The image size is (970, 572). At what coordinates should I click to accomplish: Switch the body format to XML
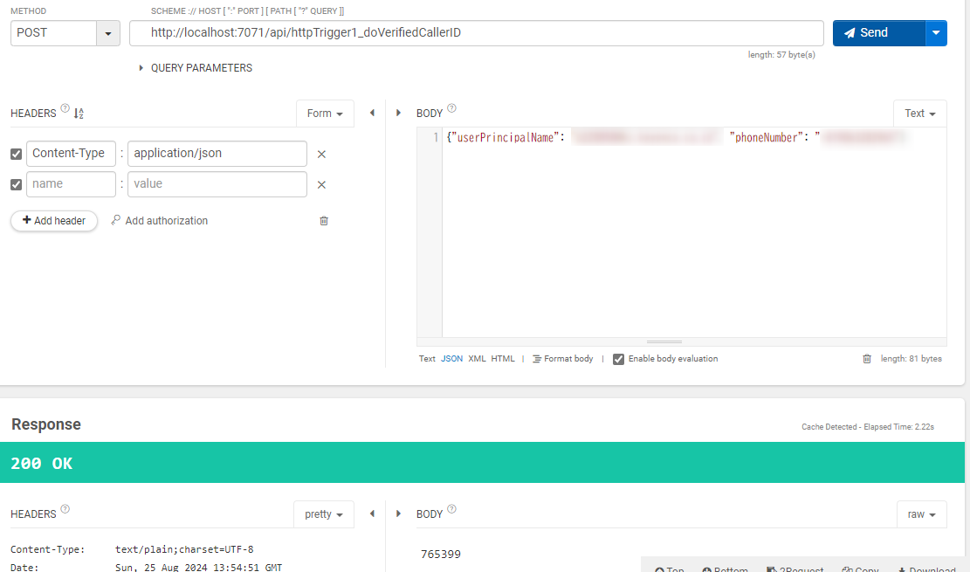[477, 359]
